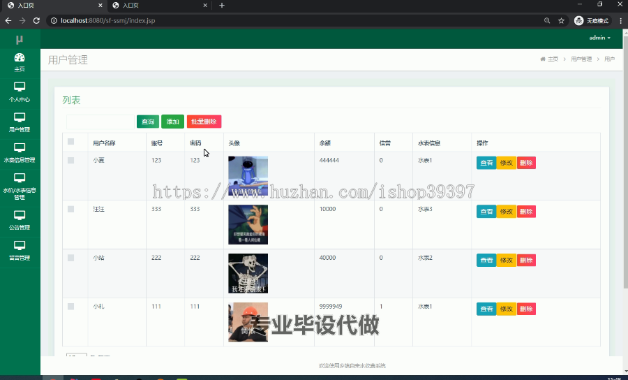Viewport: 628px width, 380px height.
Task: Open the zoom magnifier icon in the address bar
Action: coord(547,20)
